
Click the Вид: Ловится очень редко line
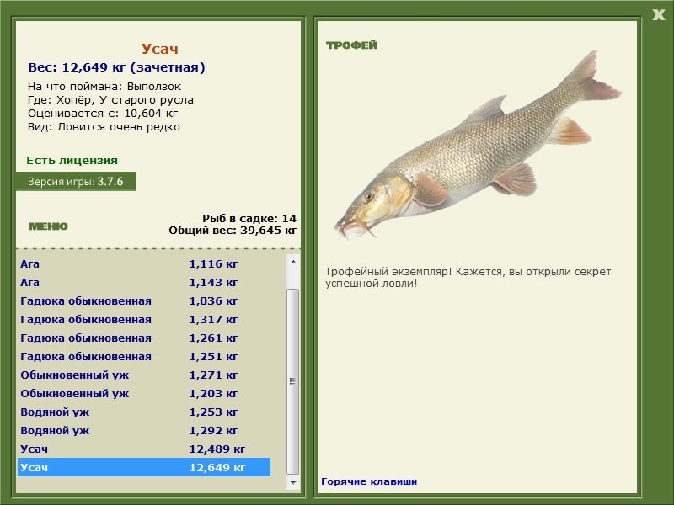(x=104, y=127)
